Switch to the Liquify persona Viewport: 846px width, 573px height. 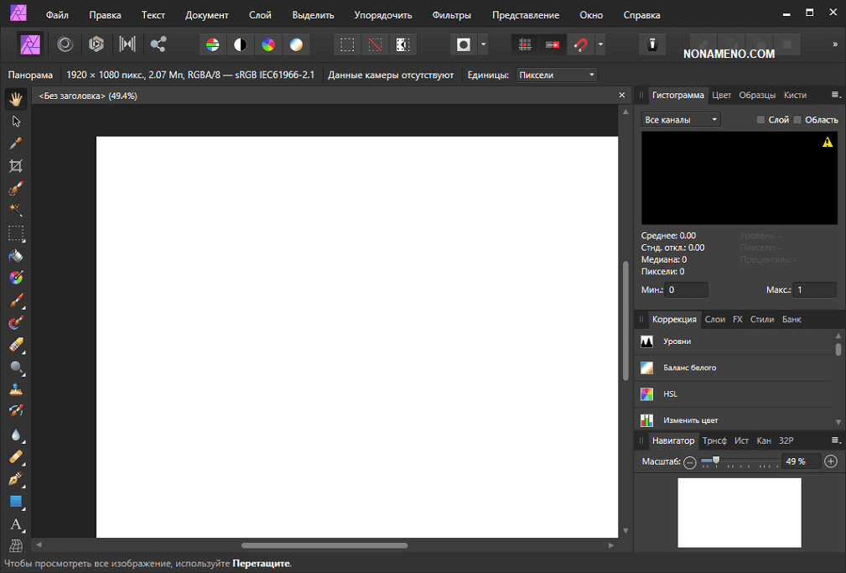tap(65, 44)
